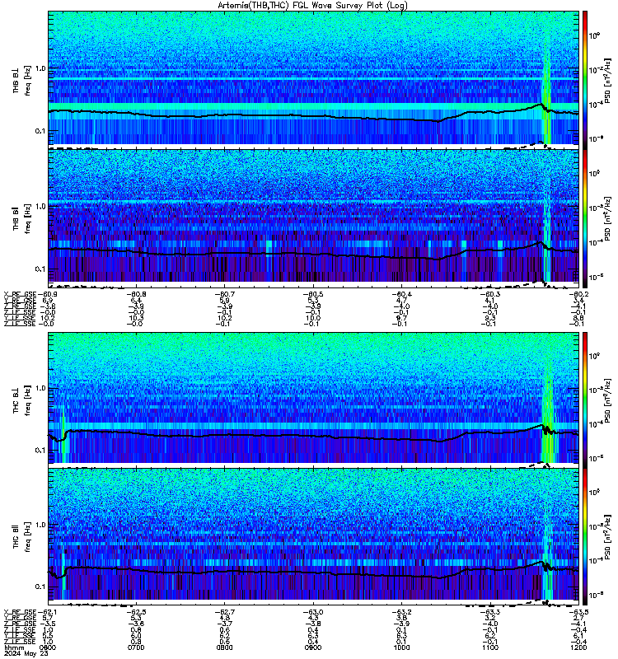618x659 pixels.
Task: Click the THC X_RE_GSE value "-63.3"
Action: (x=489, y=612)
